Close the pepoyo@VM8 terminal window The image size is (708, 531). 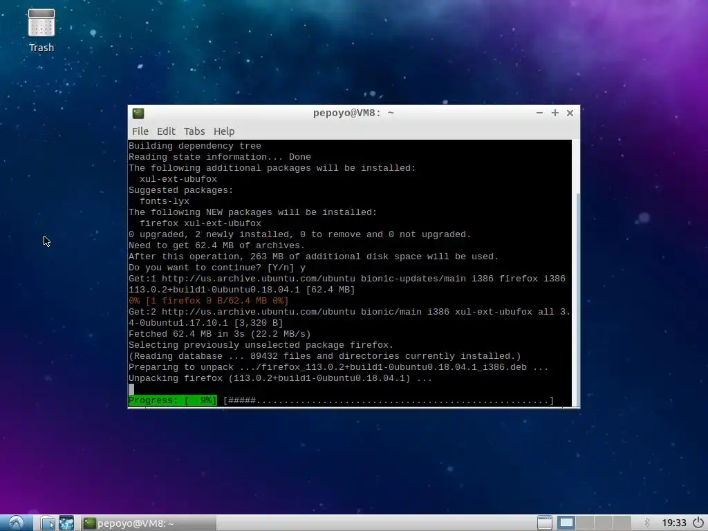point(570,113)
